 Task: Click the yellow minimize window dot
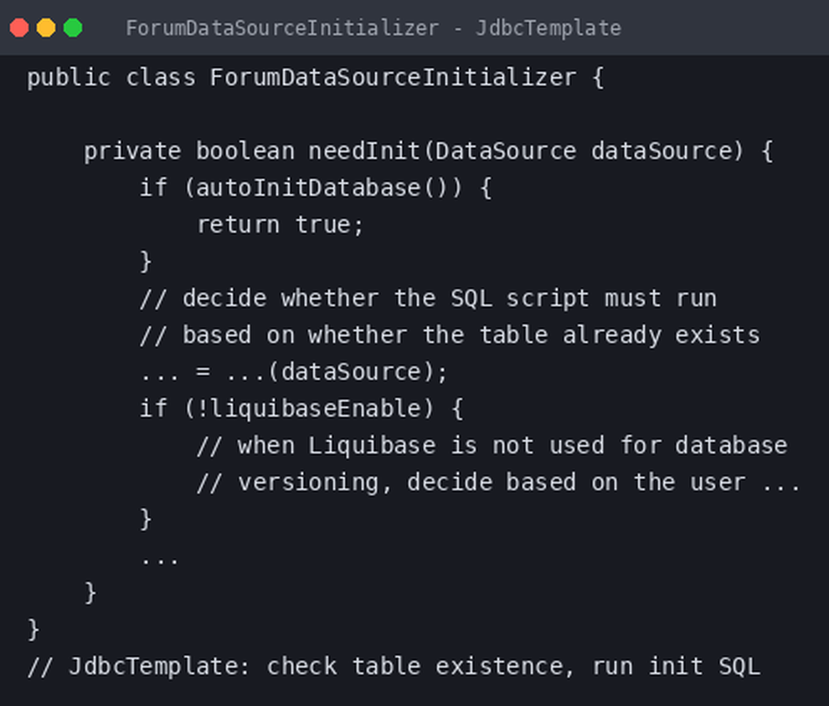click(x=46, y=28)
